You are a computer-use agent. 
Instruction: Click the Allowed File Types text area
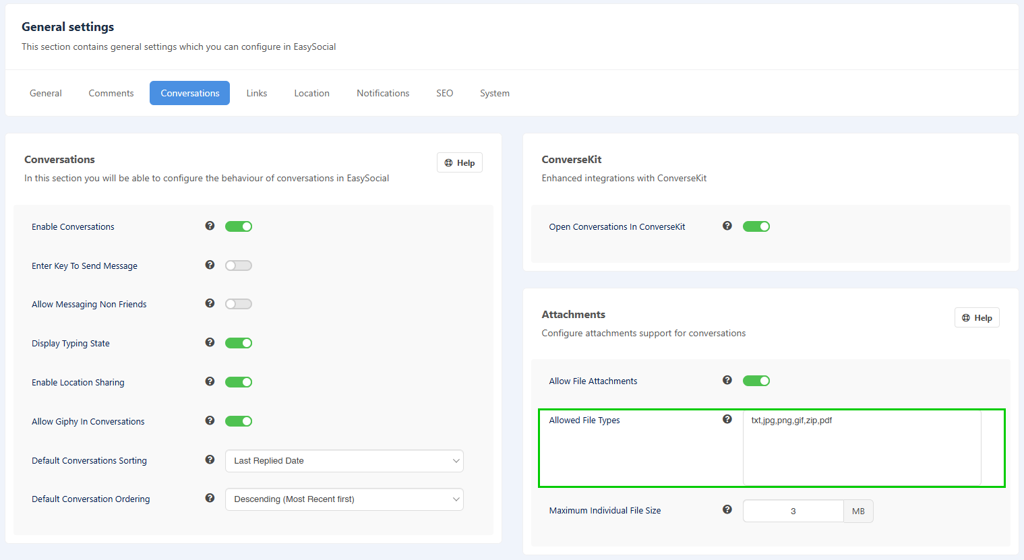coord(861,447)
